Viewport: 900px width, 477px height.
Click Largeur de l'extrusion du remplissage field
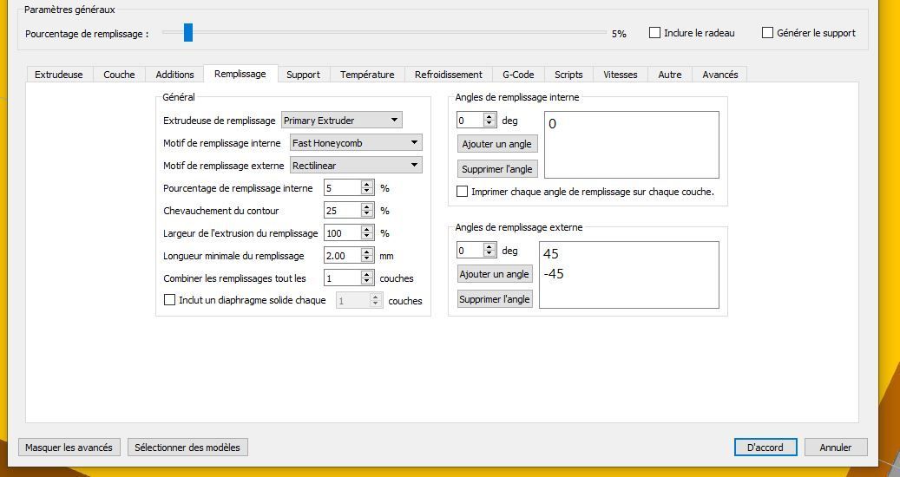pyautogui.click(x=343, y=232)
